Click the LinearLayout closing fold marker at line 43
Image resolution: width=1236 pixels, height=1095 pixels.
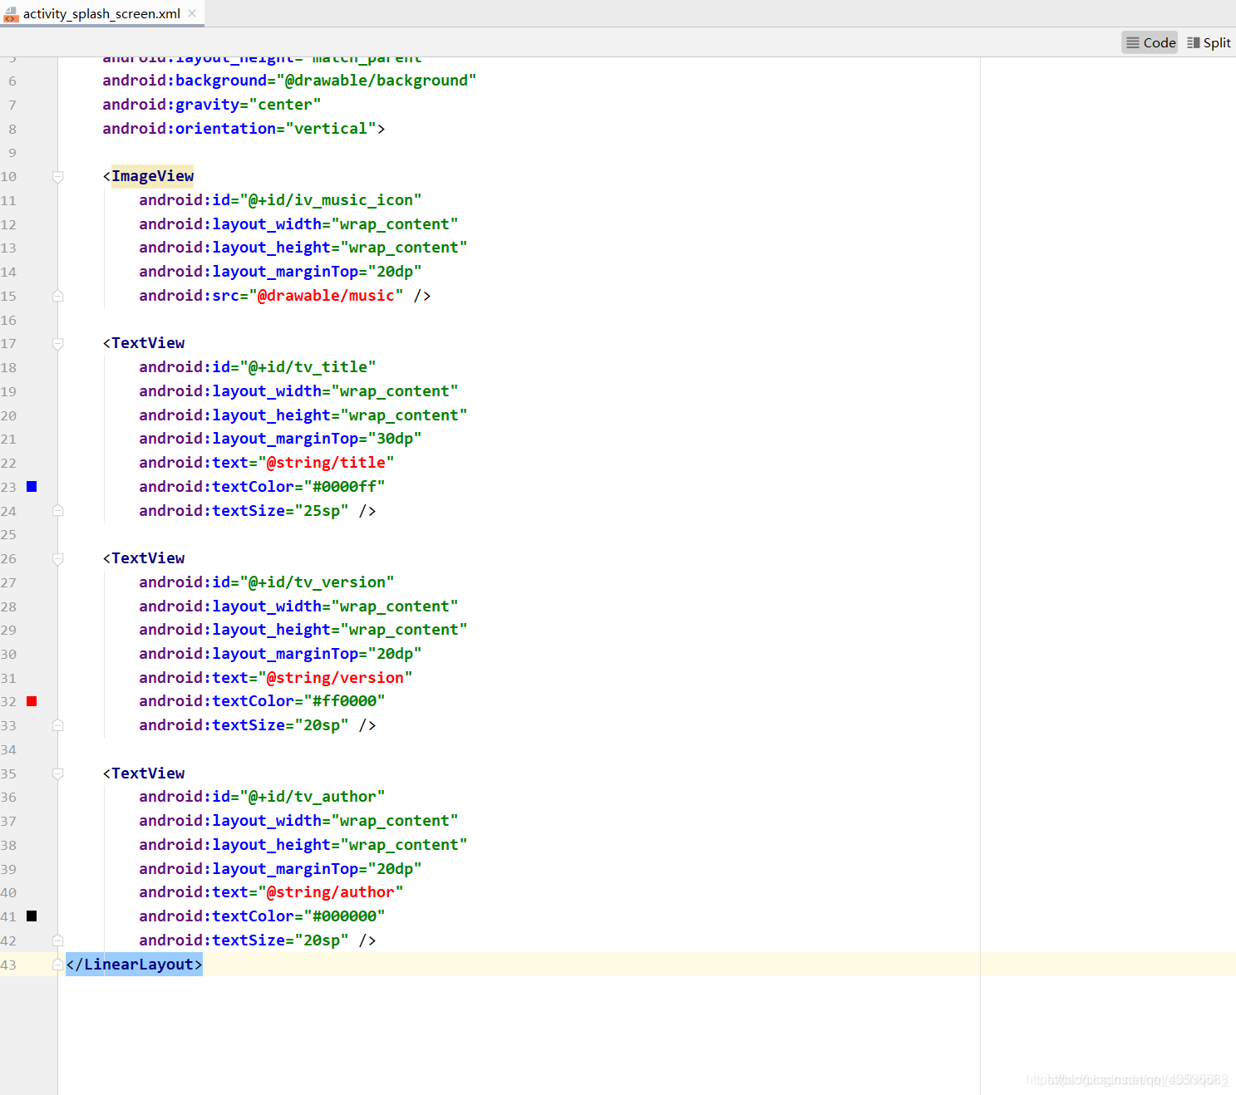[58, 965]
